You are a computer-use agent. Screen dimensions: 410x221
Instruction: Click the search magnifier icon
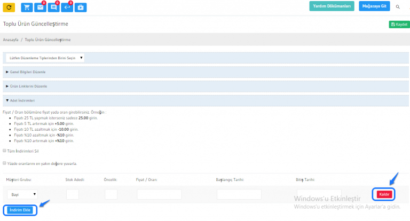tap(398, 7)
